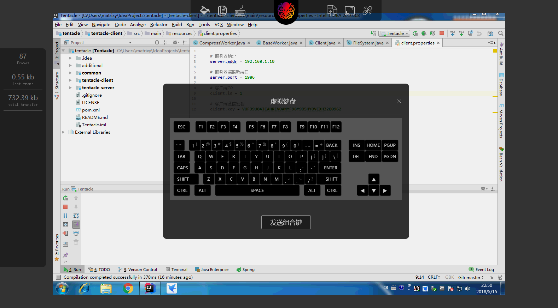Click Rerun icon in Run panel
The width and height of the screenshot is (558, 308).
pyautogui.click(x=65, y=198)
